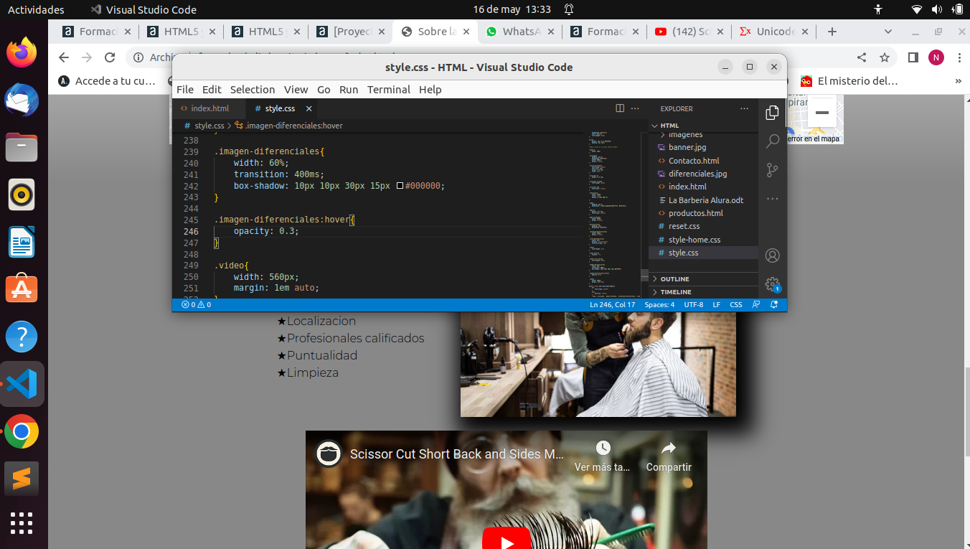Viewport: 970px width, 549px height.
Task: Open Chrome three-dot menu
Action: [959, 57]
